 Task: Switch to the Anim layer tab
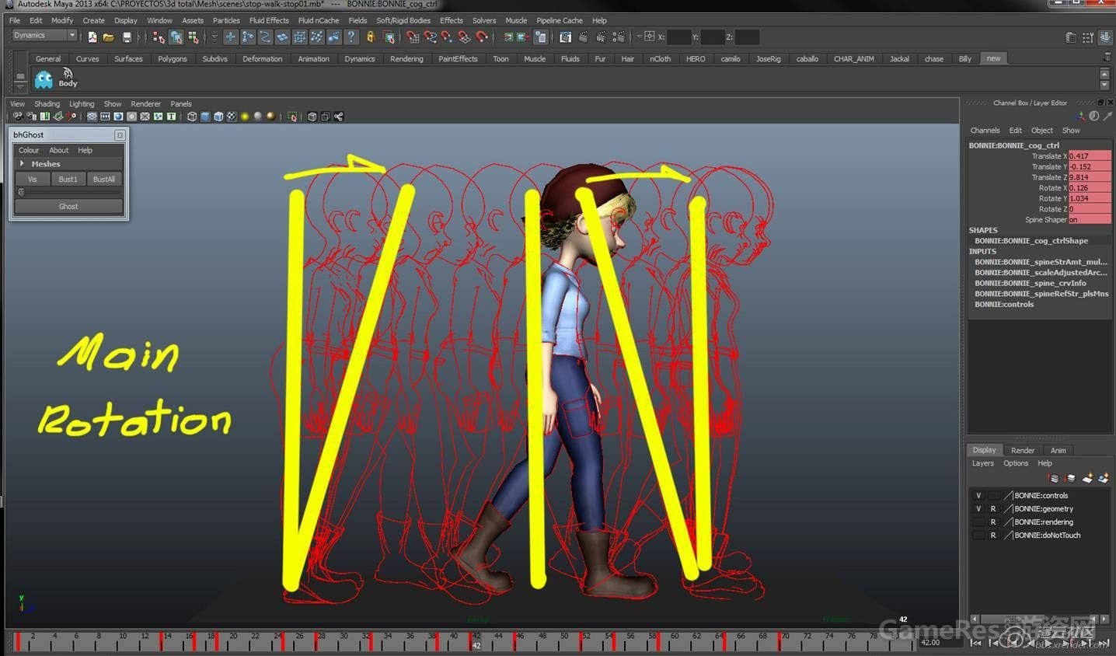pyautogui.click(x=1058, y=450)
